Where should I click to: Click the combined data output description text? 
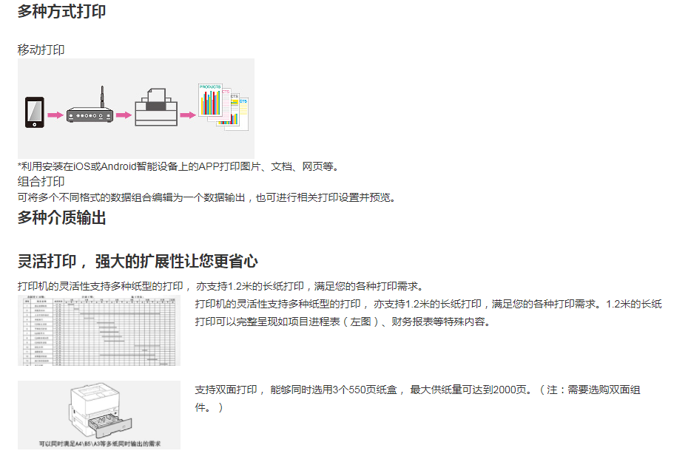(207, 197)
